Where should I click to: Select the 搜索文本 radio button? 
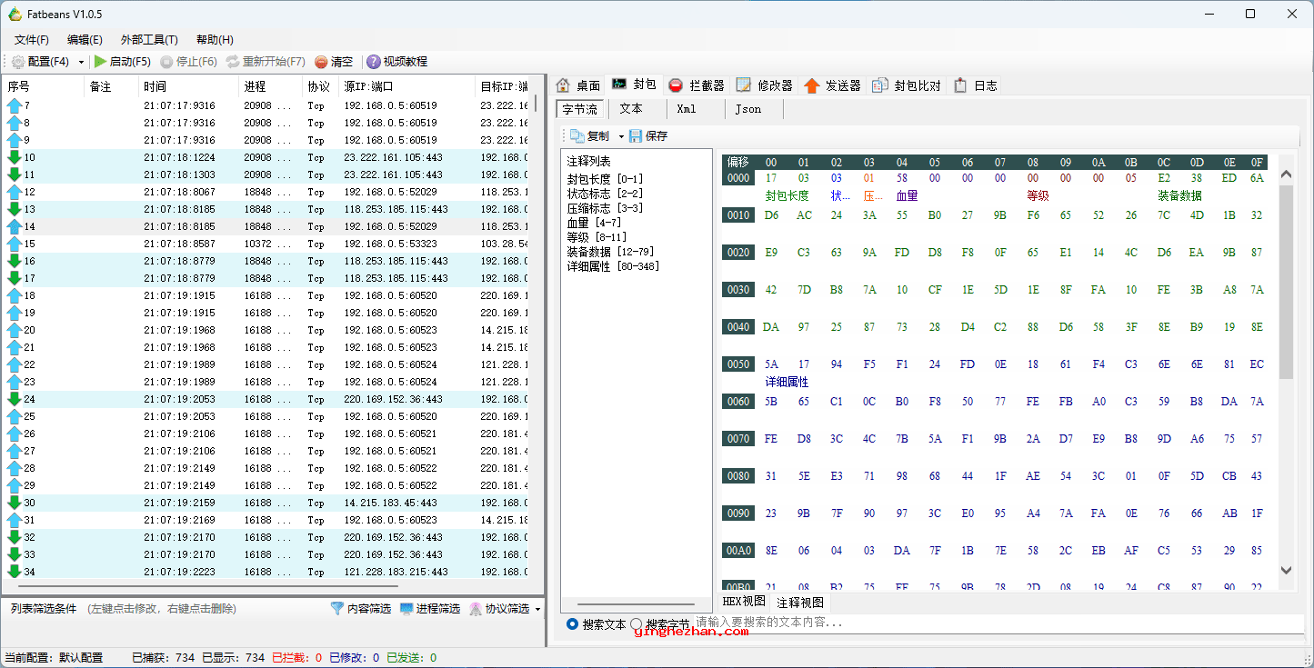point(572,624)
